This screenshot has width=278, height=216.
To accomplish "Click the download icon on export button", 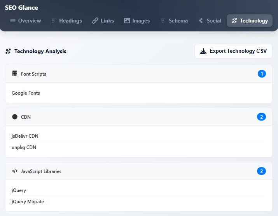I will (x=203, y=51).
